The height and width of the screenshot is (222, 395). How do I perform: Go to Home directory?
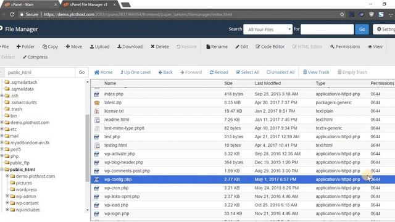[x=103, y=72]
